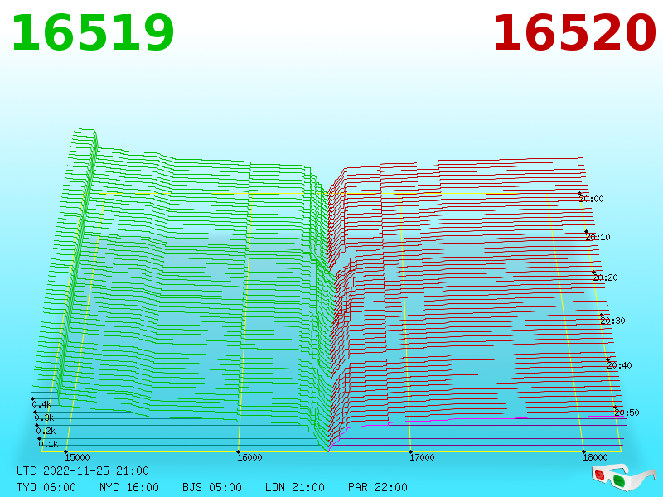Click the 0.4k volume axis label
Screen dimensions: 663x497
tap(41, 404)
